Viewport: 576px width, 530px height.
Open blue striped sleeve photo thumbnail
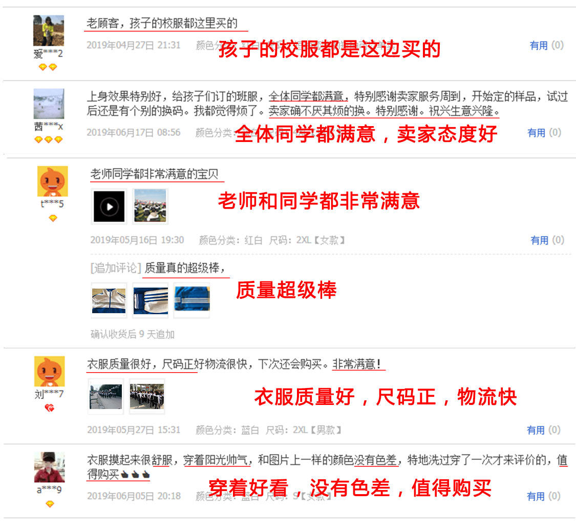coord(150,300)
